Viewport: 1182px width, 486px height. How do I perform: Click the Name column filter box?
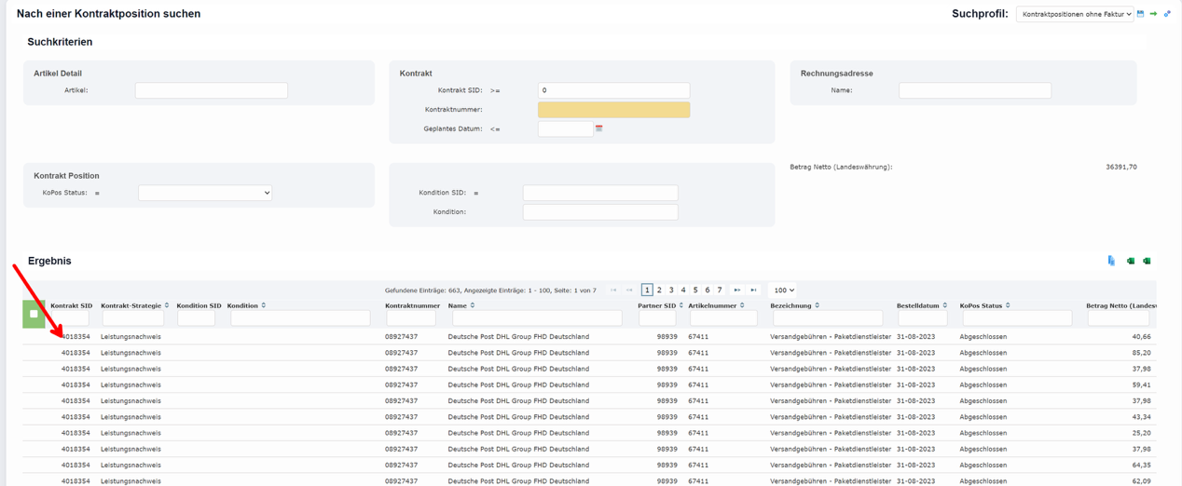[537, 318]
